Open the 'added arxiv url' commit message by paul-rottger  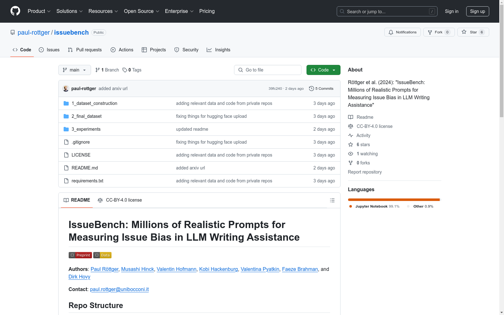[x=113, y=89]
